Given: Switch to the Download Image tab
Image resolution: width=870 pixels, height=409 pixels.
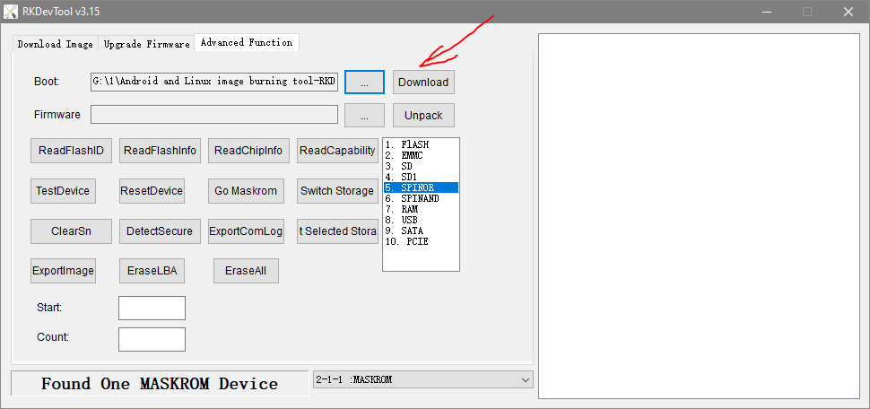Looking at the screenshot, I should 55,44.
